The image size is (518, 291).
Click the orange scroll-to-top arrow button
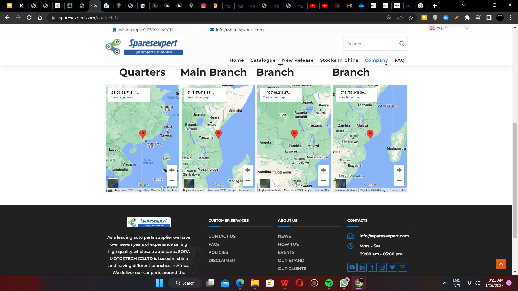point(501,264)
